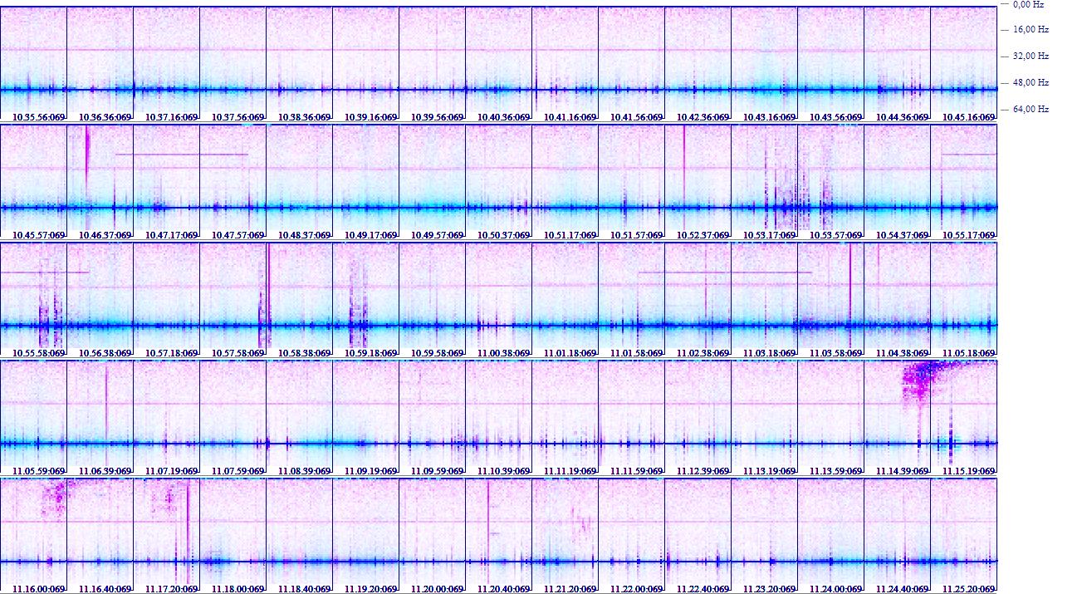This screenshot has width=1082, height=594.
Task: Pick spectrogram segment 10.57.58:069
Action: (233, 300)
